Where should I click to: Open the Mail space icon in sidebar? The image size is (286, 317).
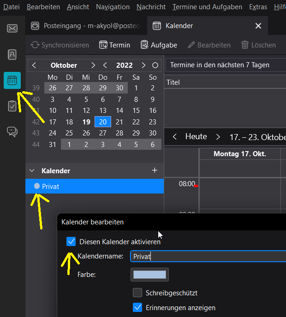(12, 29)
